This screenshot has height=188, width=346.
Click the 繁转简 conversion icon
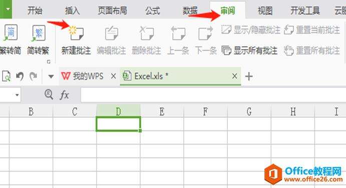[x=11, y=33]
